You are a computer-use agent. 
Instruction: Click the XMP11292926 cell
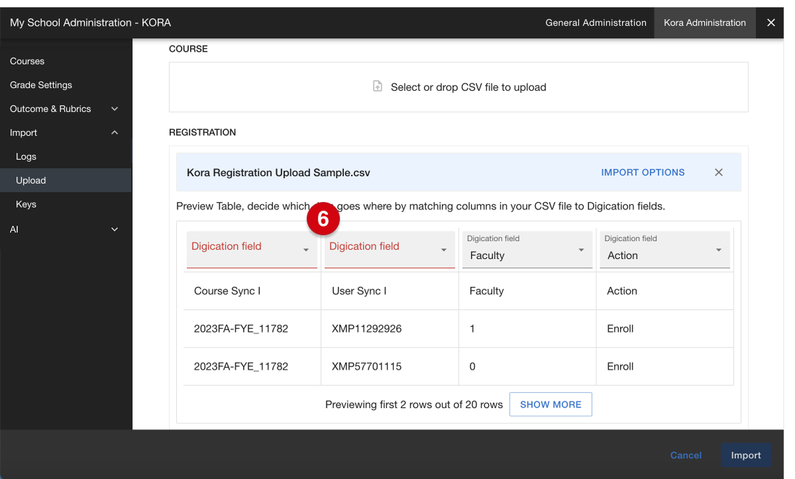click(390, 329)
